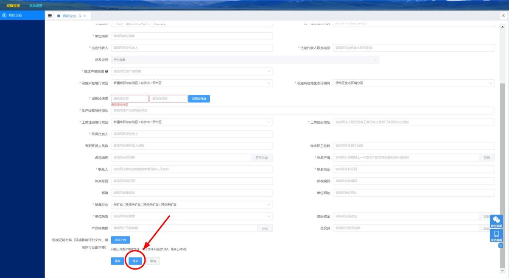Open 单位类型 dropdown
This screenshot has height=278, width=509.
[x=192, y=216]
